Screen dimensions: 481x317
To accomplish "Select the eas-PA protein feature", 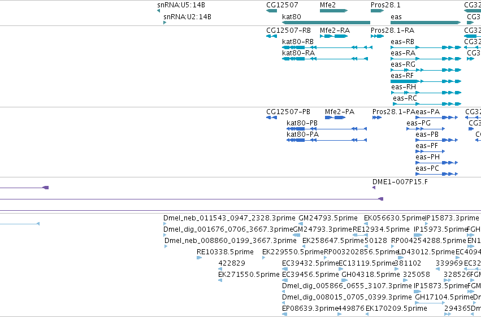I will click(x=436, y=118).
